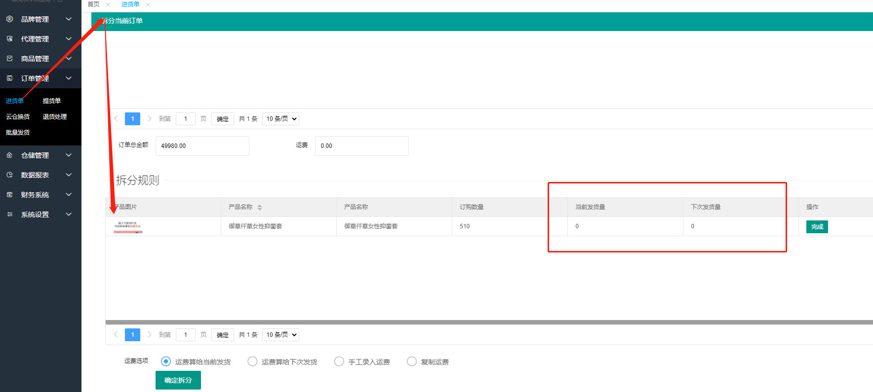Click lower pagination page number input
Screen dimensions: 873x392
[x=186, y=335]
